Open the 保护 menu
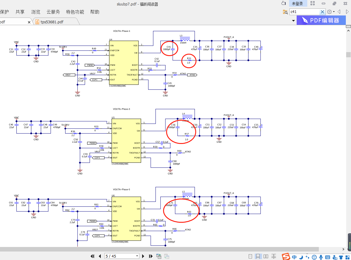351x260 pixels. point(5,12)
